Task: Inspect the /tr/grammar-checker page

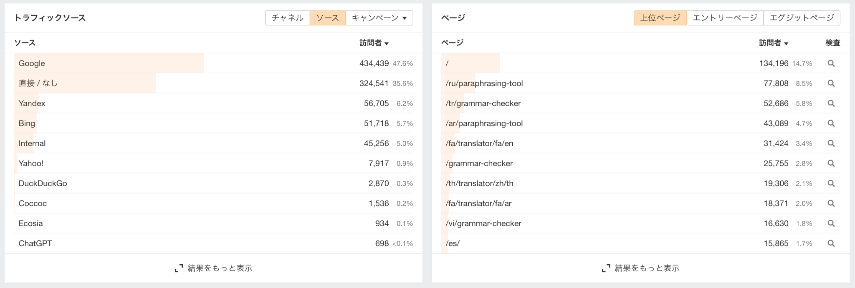Action: point(831,103)
